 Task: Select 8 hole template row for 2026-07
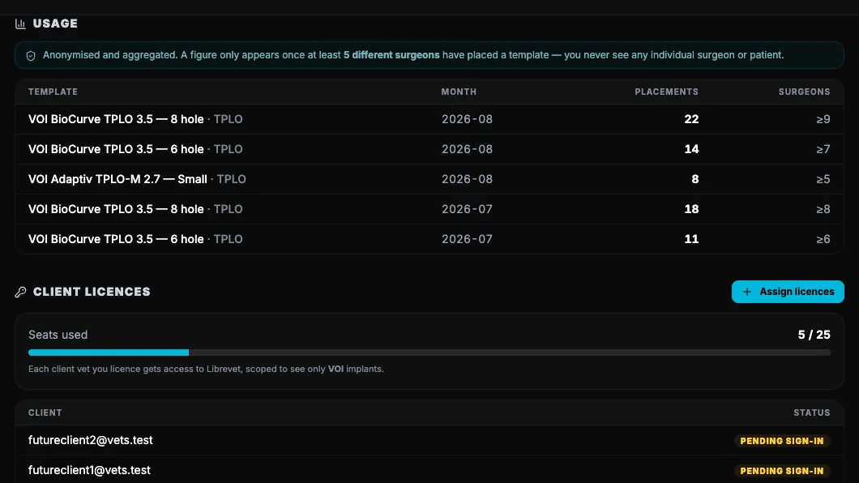click(x=429, y=209)
